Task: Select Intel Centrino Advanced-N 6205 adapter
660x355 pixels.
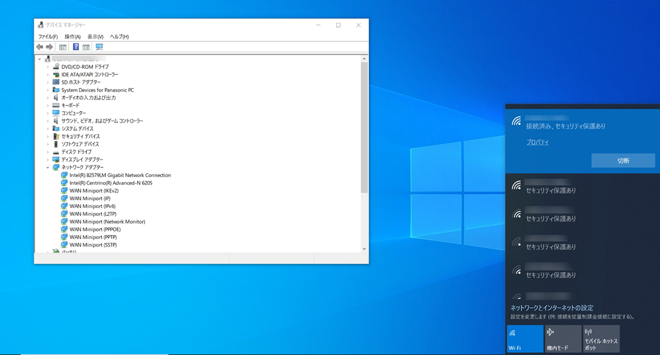Action: click(x=111, y=183)
